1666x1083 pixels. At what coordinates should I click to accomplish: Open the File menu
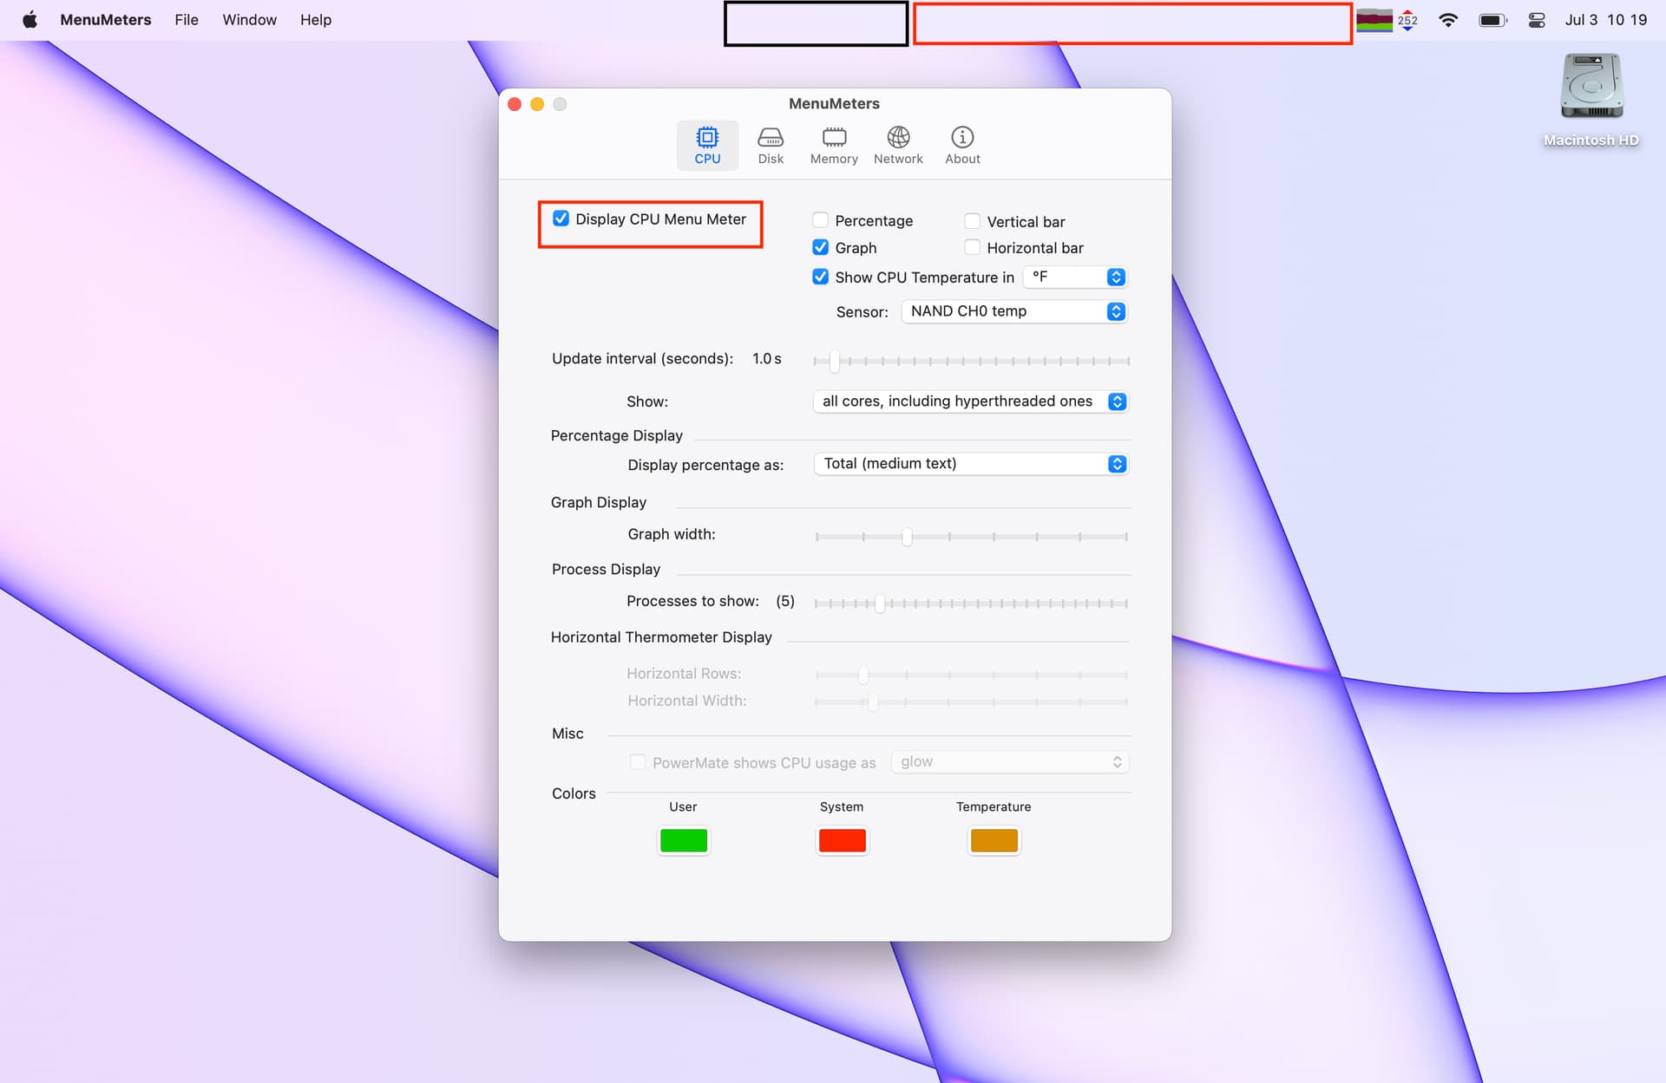pos(187,18)
